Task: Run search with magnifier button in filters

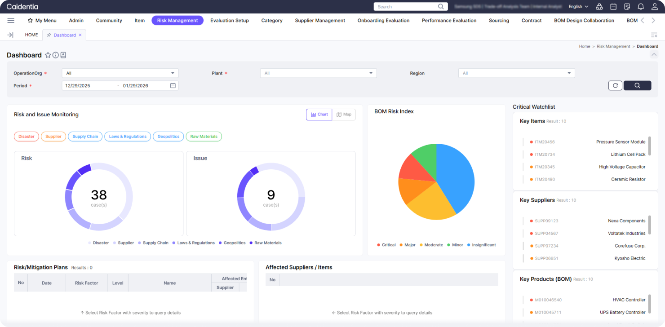Action: tap(637, 85)
